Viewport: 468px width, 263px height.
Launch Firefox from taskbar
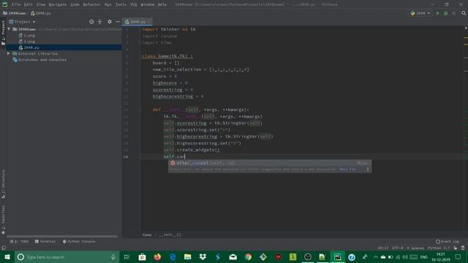[x=157, y=256]
